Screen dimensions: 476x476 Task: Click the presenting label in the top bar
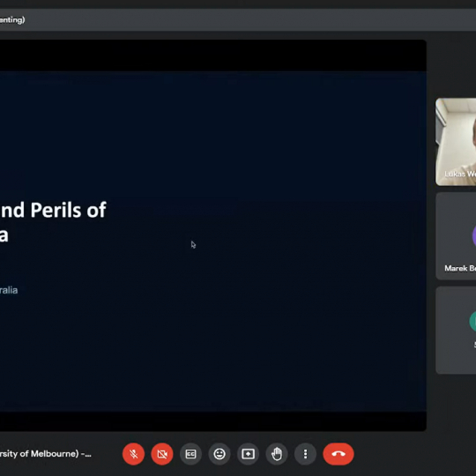click(x=12, y=20)
